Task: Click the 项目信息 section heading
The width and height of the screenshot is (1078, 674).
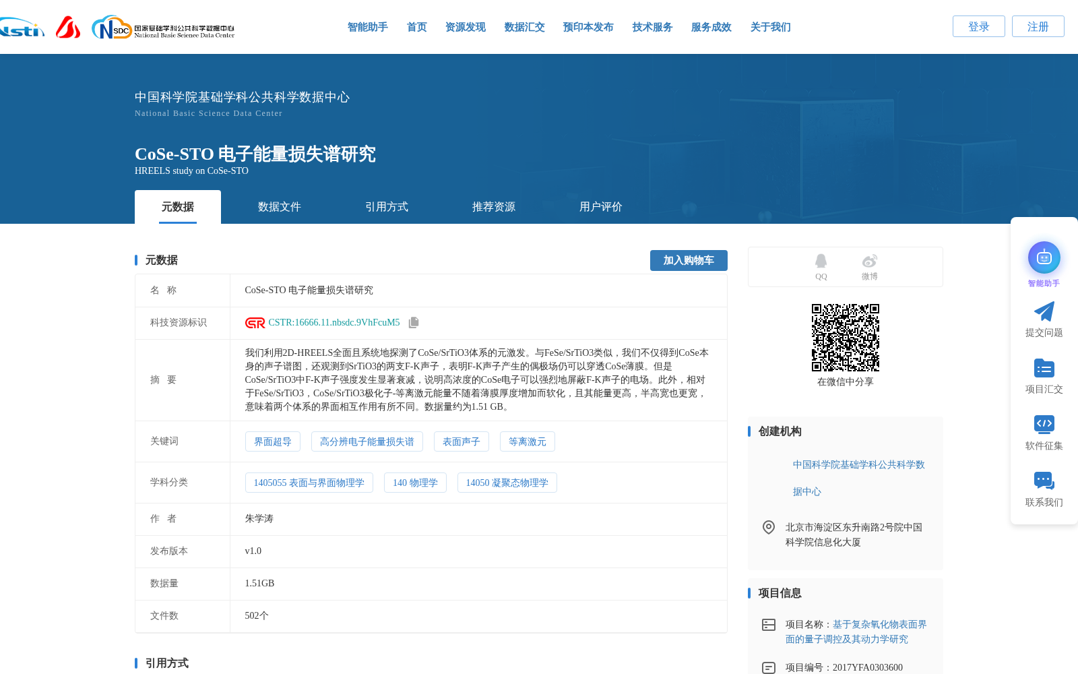Action: (x=780, y=593)
